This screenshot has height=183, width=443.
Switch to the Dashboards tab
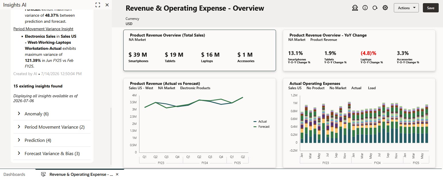point(14,174)
